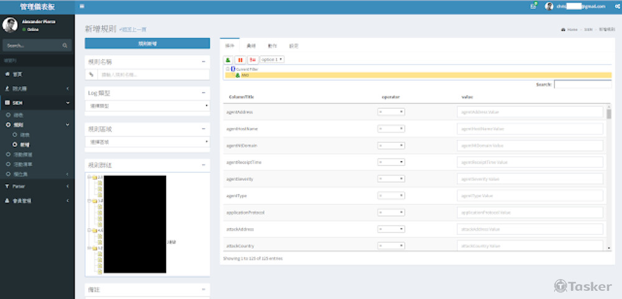Open the mail notifications icon in header
Screen dimensions: 622x299
tap(533, 6)
